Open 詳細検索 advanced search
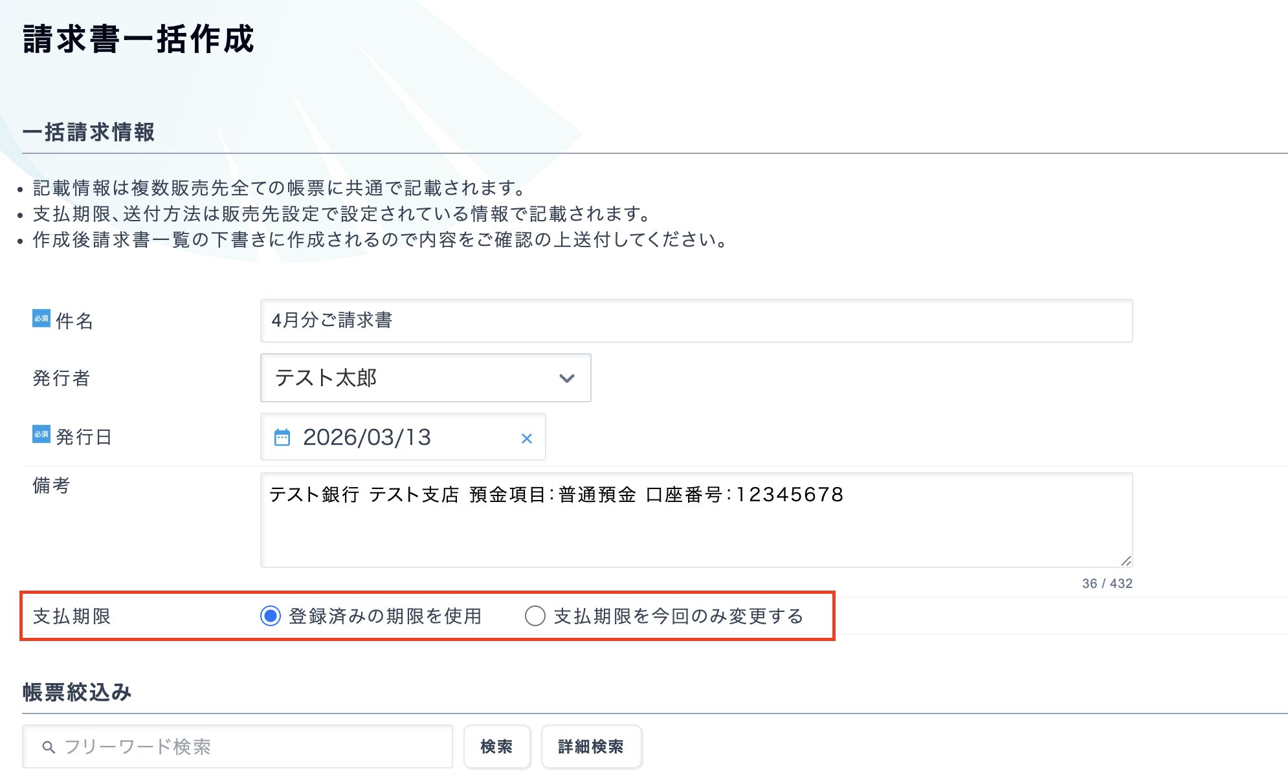This screenshot has width=1288, height=784. click(x=591, y=746)
